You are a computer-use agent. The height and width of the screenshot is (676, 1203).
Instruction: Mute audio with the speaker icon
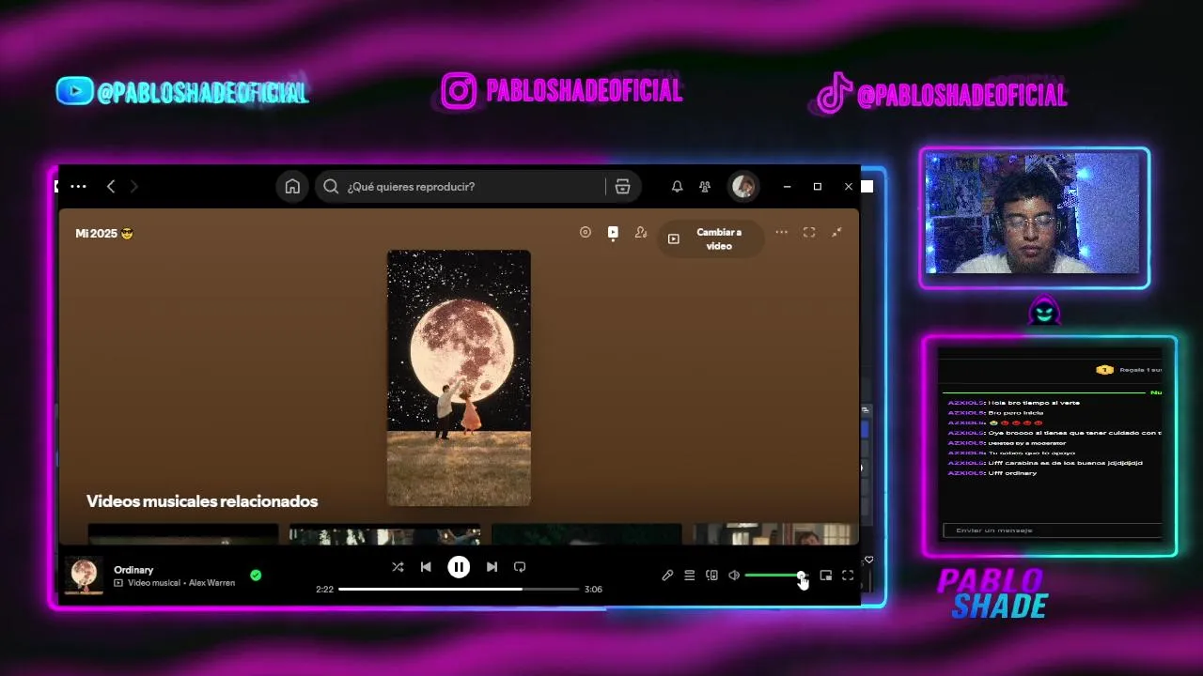734,576
